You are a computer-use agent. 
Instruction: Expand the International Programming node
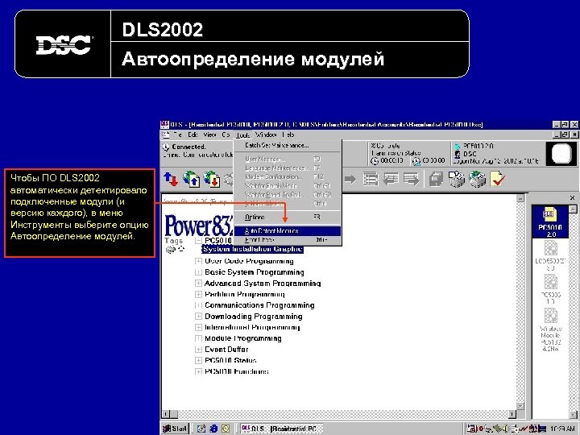tap(199, 327)
